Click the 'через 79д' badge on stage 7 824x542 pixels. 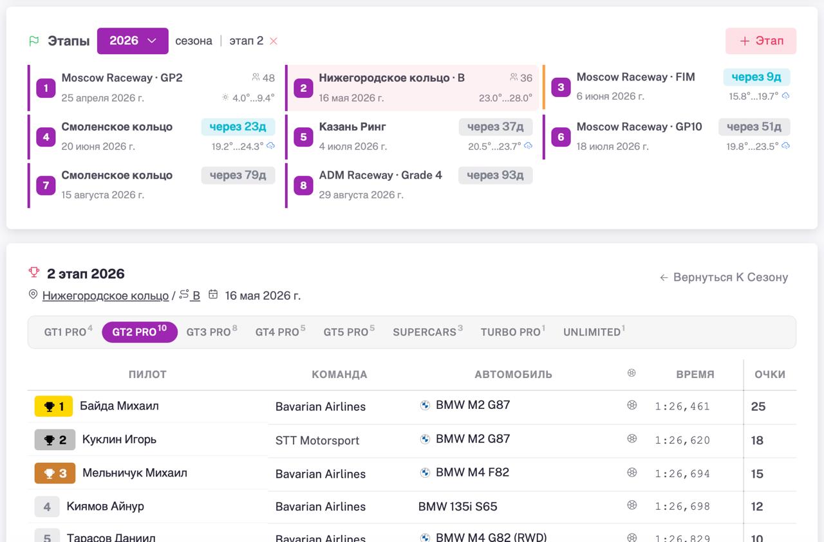pyautogui.click(x=238, y=176)
